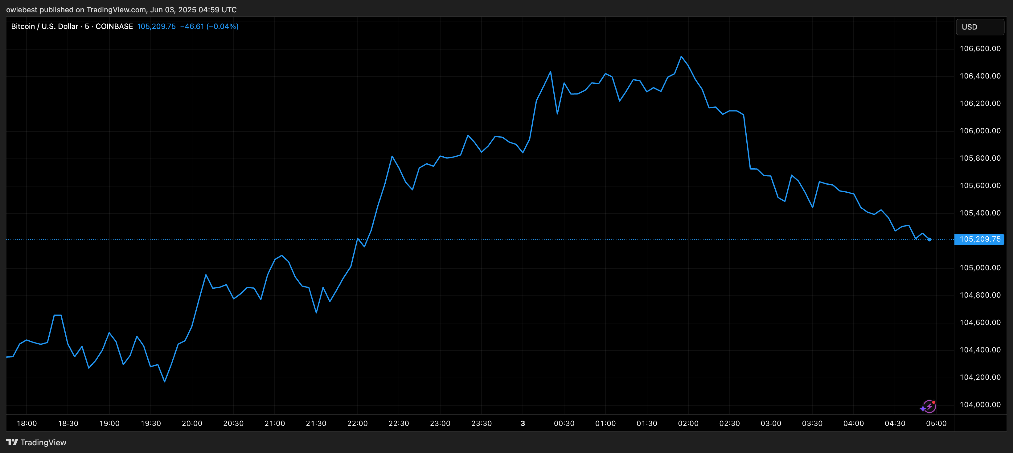1013x453 pixels.
Task: Click the 18:00 time axis label
Action: 27,423
